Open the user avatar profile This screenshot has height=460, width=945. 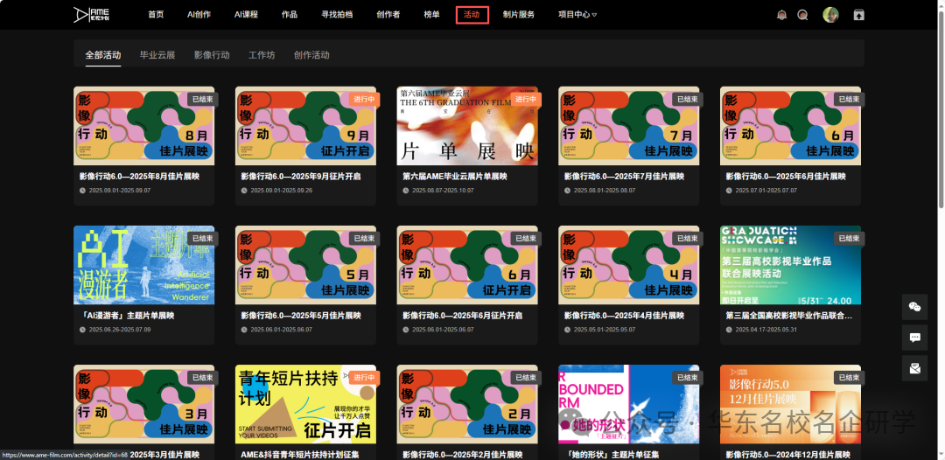click(x=830, y=15)
